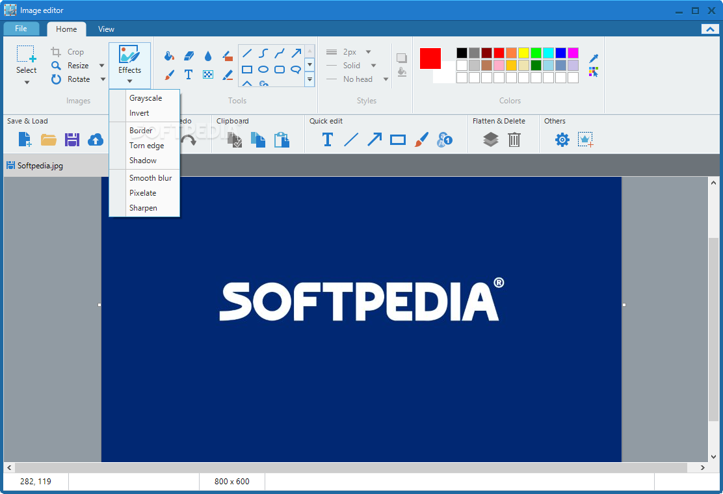Draw a quick edit line
The image size is (723, 494).
pyautogui.click(x=351, y=139)
